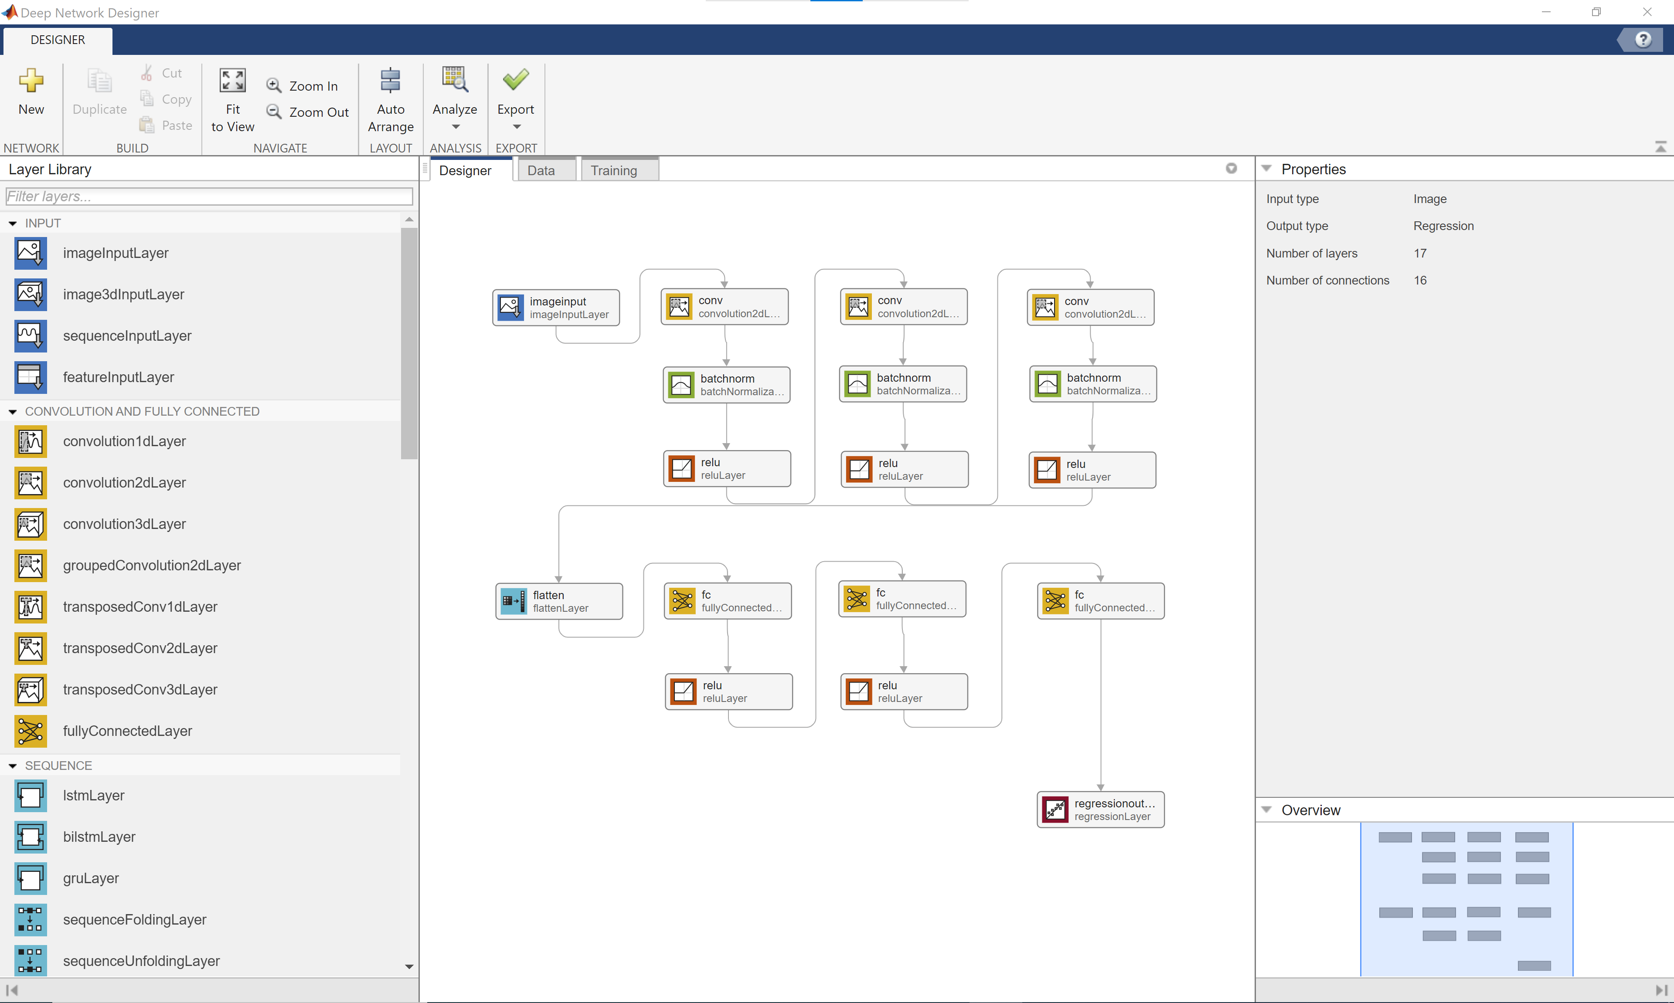Collapse the Properties panel
The image size is (1674, 1003).
click(1266, 169)
